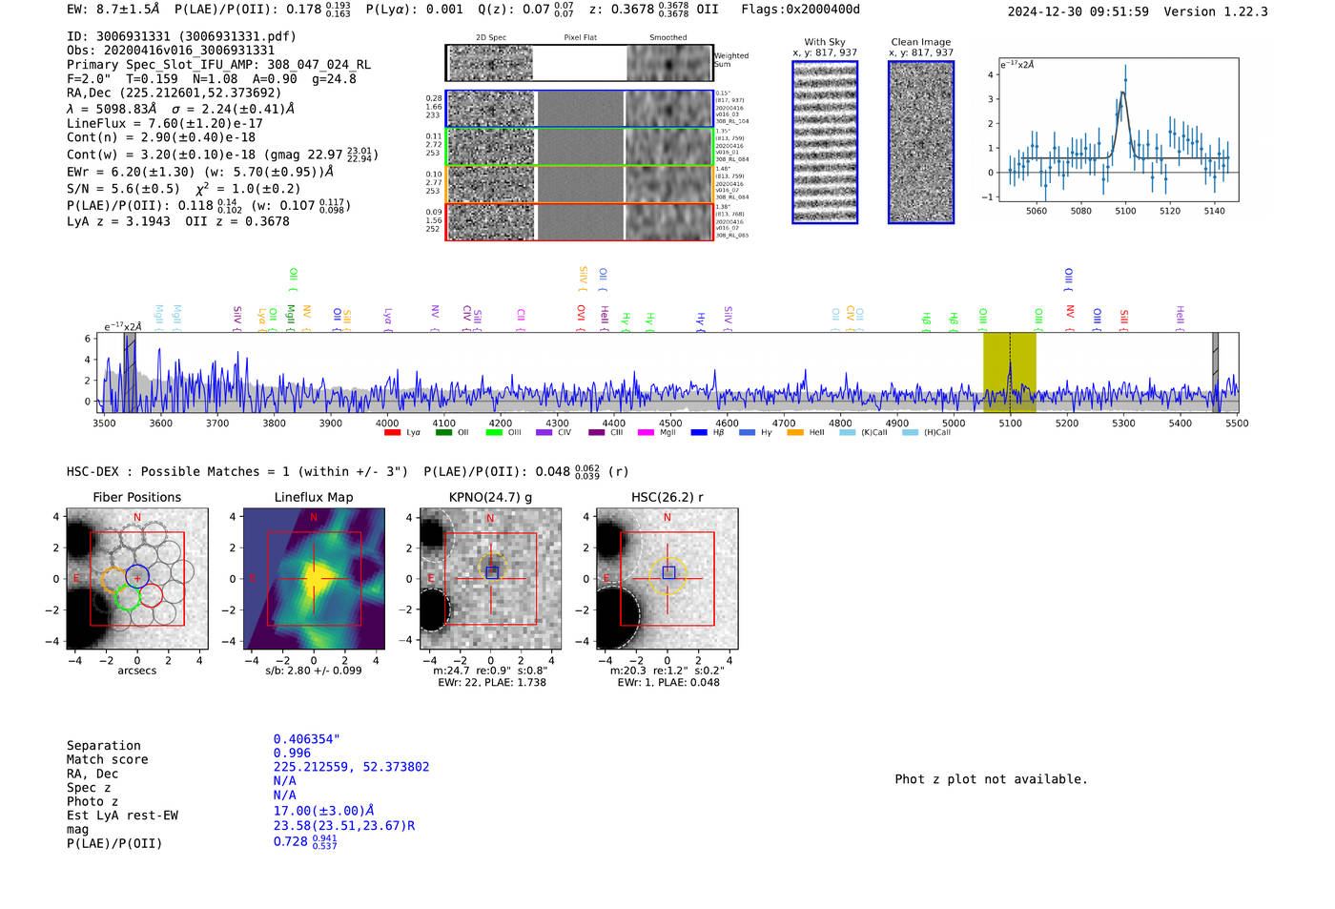1335x909 pixels.
Task: Click the Primary Spec_Slot_IFU_AMP line
Action: click(x=218, y=65)
